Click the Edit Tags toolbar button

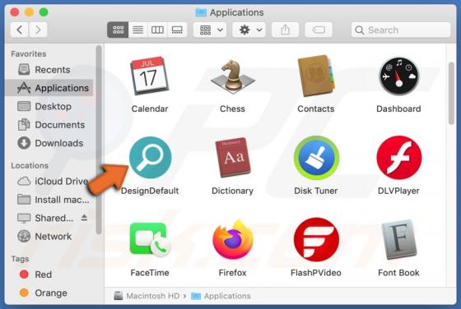pos(319,30)
